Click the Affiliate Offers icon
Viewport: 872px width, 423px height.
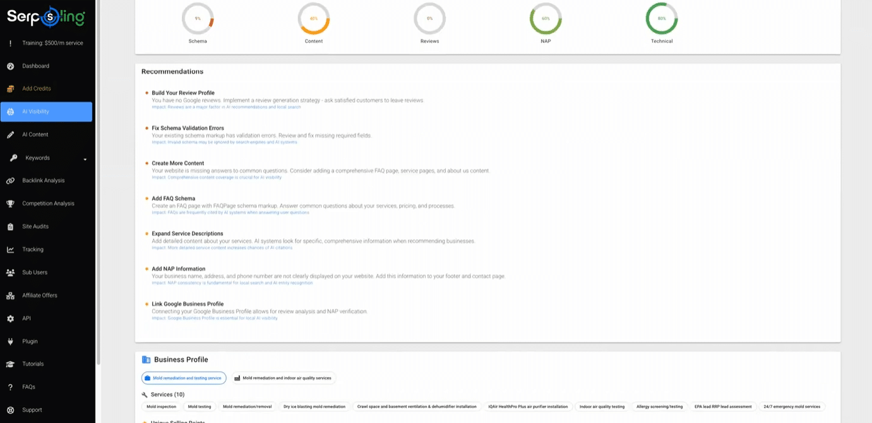coord(10,296)
